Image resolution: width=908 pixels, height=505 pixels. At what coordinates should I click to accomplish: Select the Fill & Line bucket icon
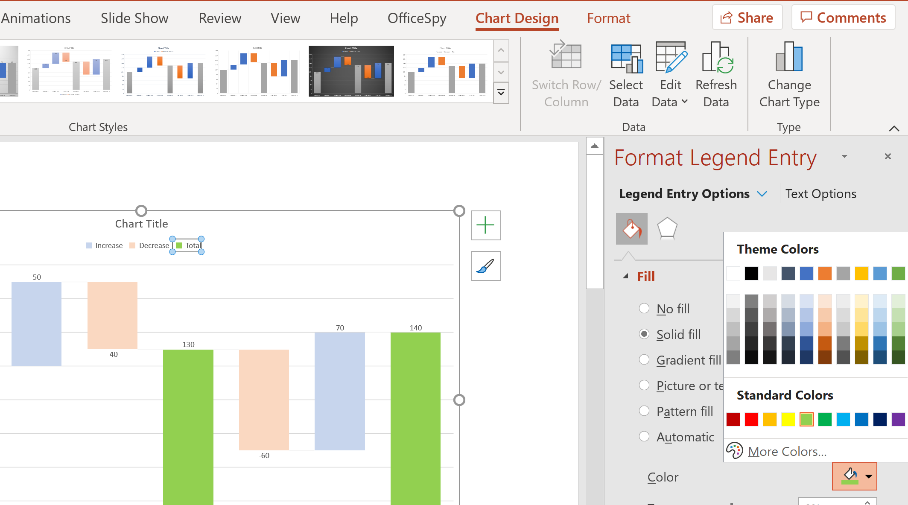pos(631,228)
